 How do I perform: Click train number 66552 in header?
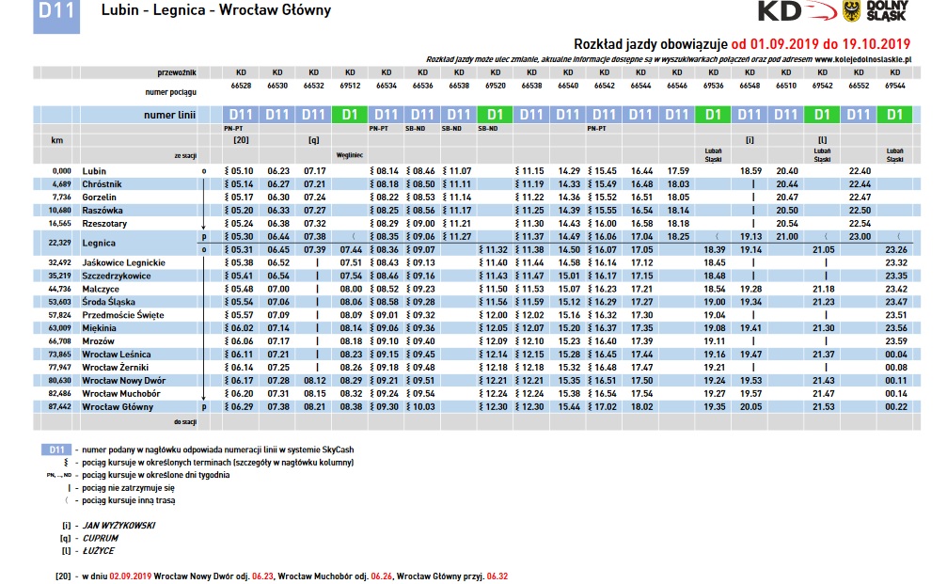click(x=859, y=85)
